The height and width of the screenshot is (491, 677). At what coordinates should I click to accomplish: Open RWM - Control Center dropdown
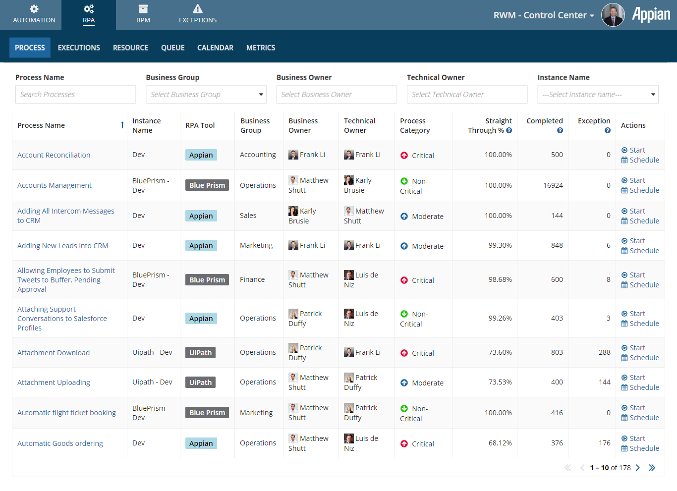pyautogui.click(x=544, y=15)
